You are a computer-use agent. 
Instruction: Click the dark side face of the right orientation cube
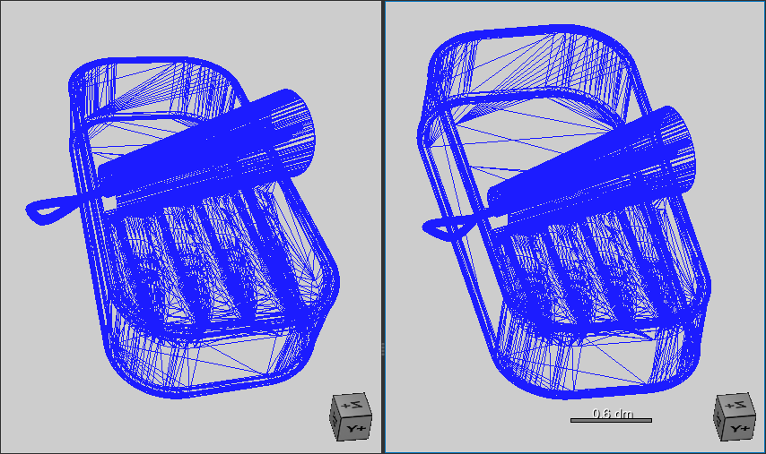[721, 419]
